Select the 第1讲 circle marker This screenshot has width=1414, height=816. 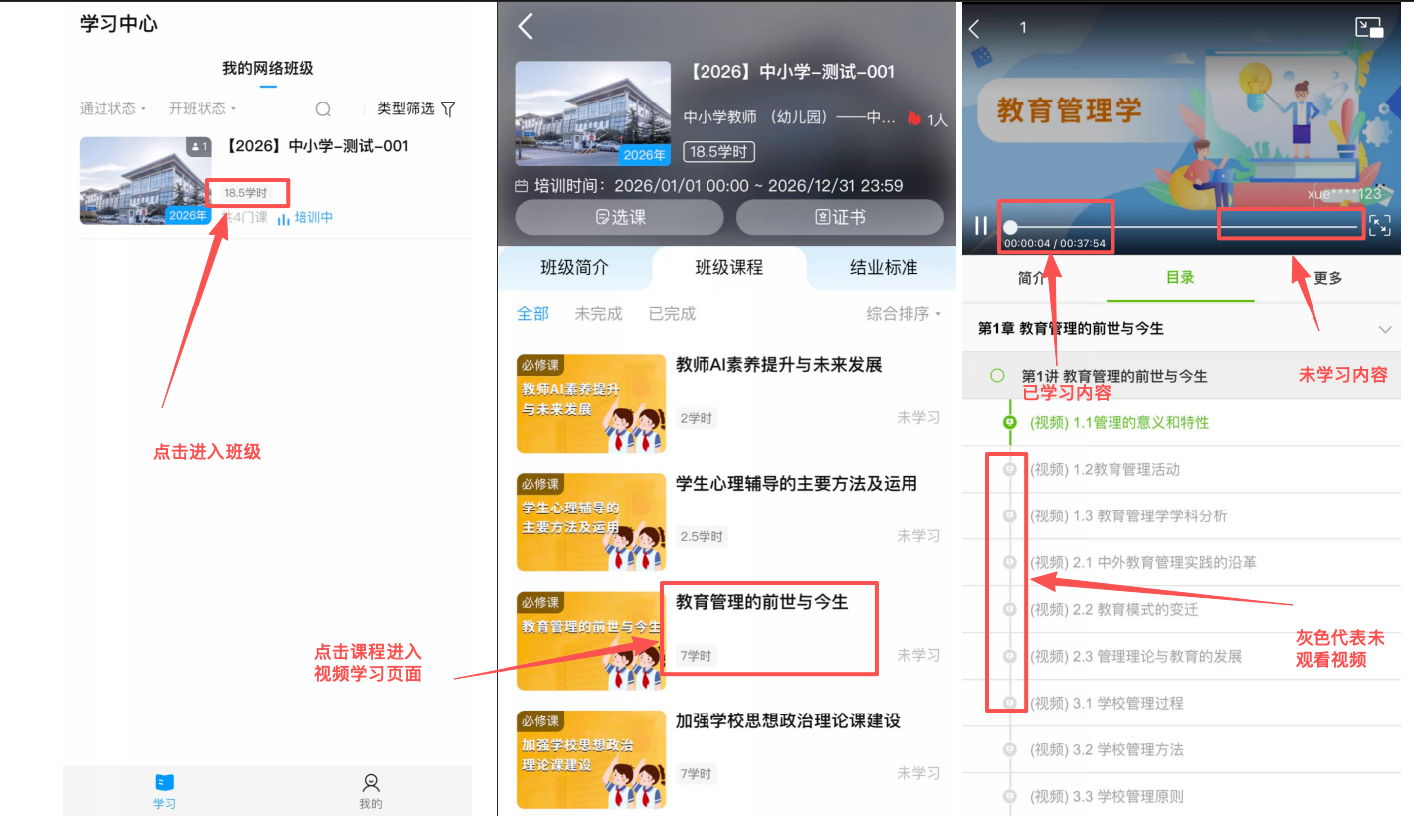click(x=997, y=376)
